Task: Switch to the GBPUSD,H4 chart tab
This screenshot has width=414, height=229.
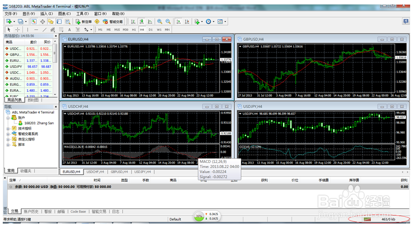Action: (119, 171)
